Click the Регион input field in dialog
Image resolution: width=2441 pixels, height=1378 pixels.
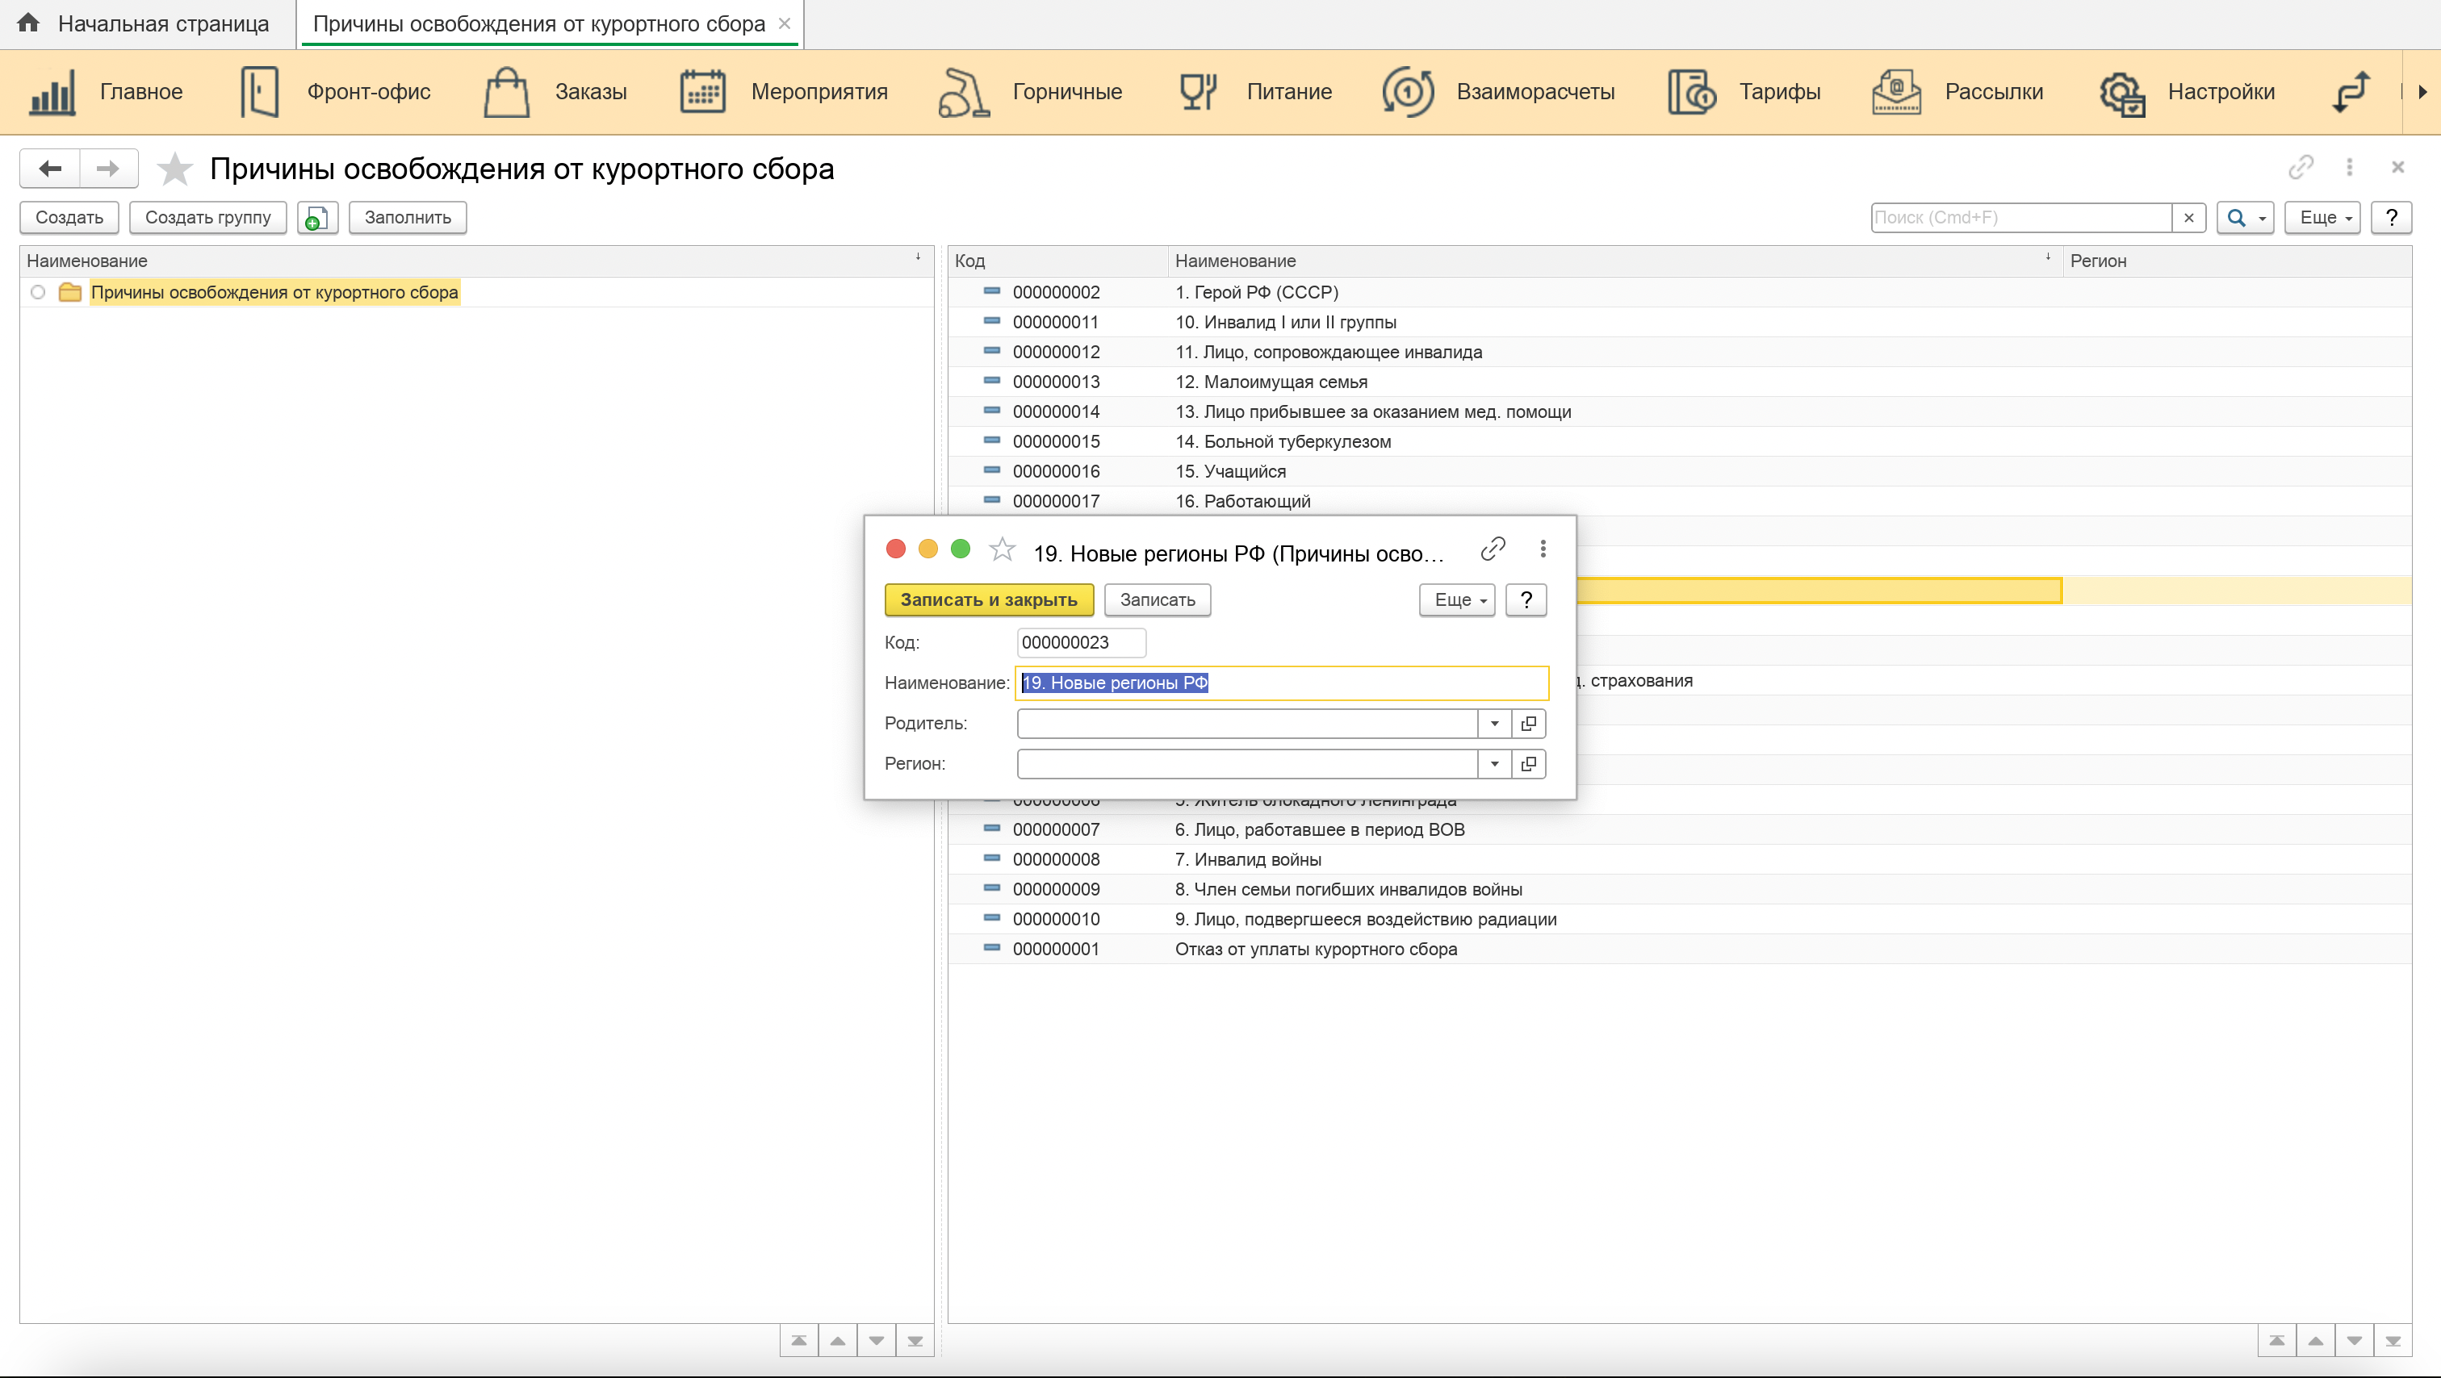coord(1247,764)
